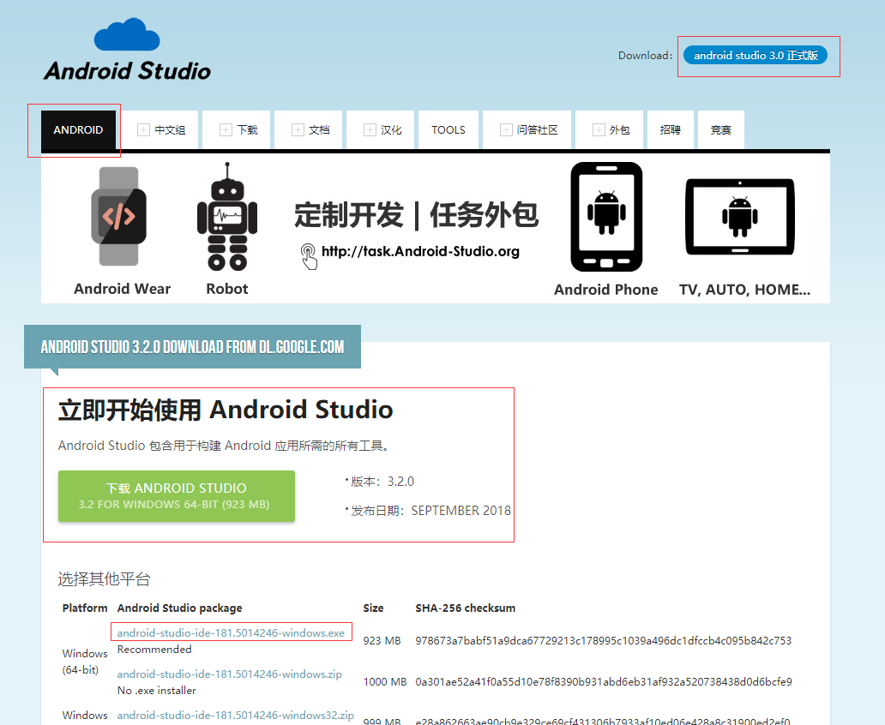
Task: Click the Android Phone device icon
Action: pos(605,216)
